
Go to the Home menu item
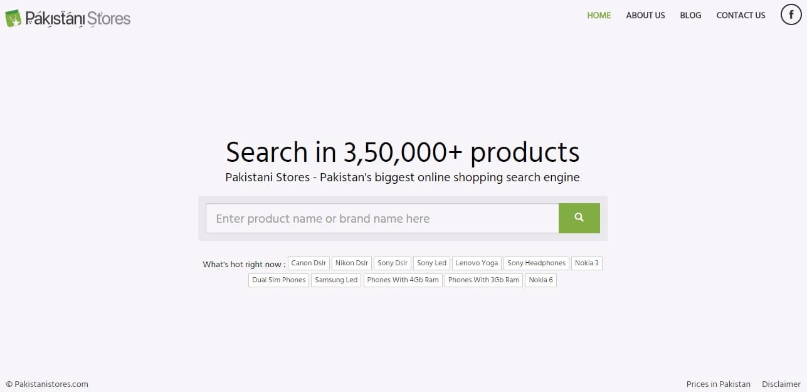pyautogui.click(x=599, y=15)
